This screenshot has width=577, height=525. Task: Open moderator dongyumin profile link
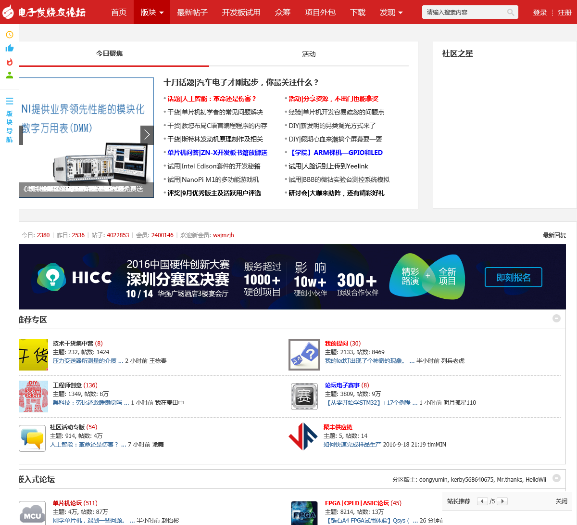click(434, 479)
